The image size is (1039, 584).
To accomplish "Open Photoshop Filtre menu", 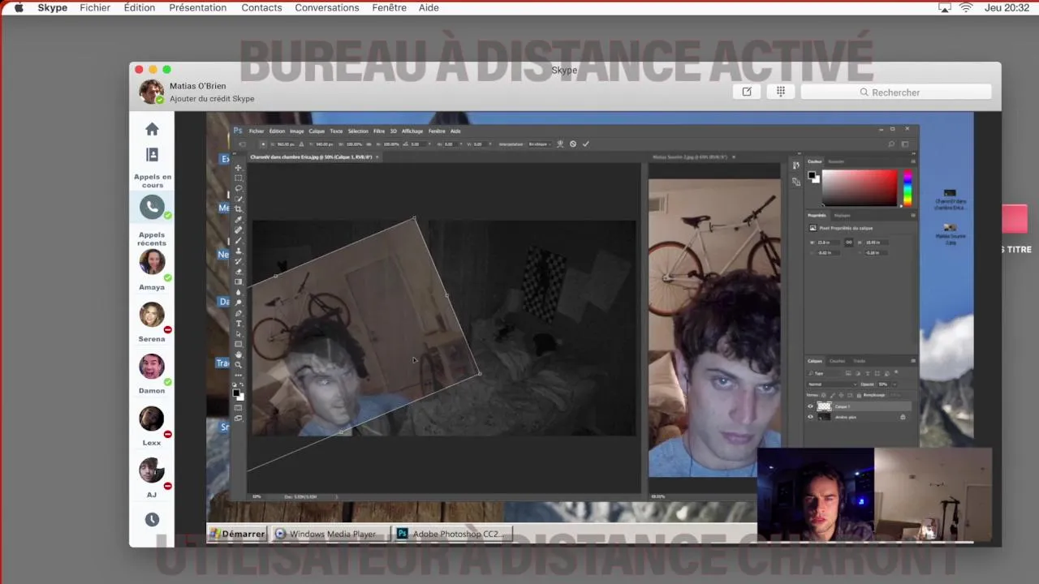I will 379,131.
